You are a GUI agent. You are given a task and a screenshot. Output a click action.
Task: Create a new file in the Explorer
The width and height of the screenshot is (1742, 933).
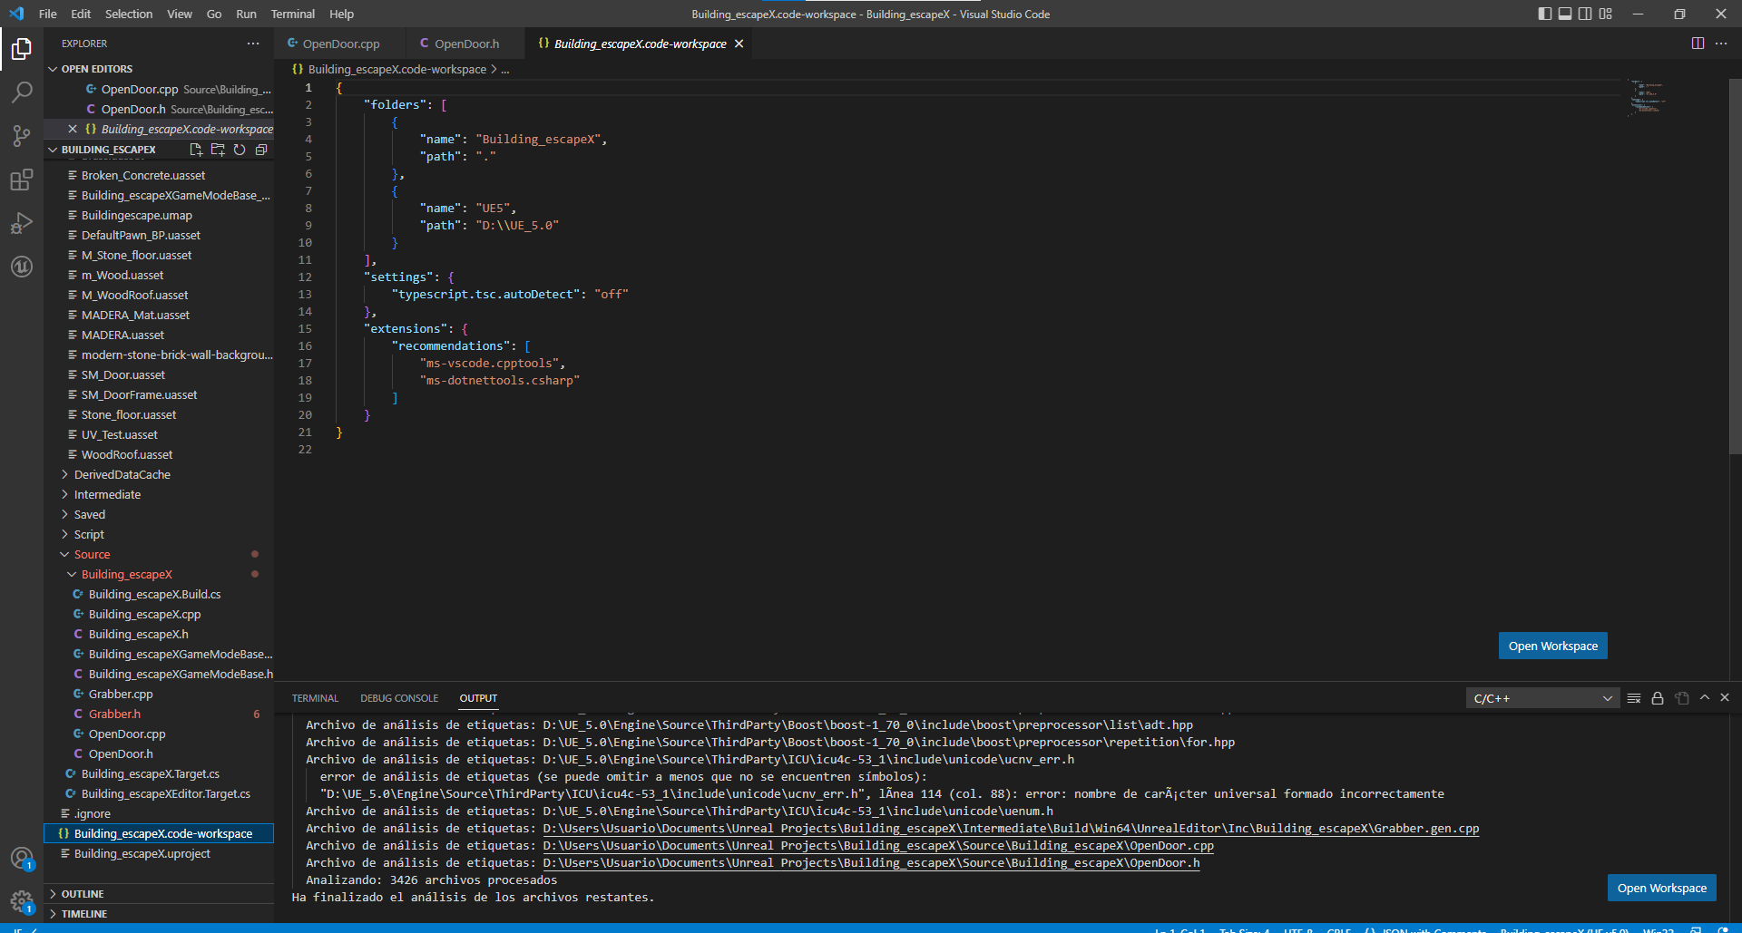pos(197,150)
